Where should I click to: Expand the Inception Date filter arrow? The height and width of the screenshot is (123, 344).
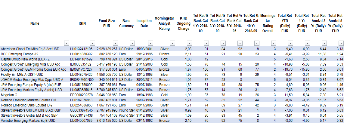[150, 43]
